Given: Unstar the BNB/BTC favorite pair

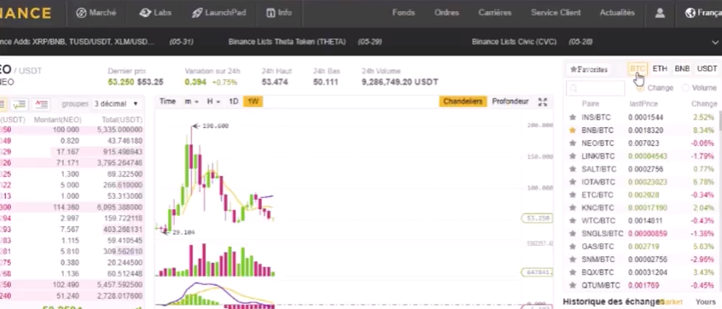Looking at the screenshot, I should tap(573, 131).
